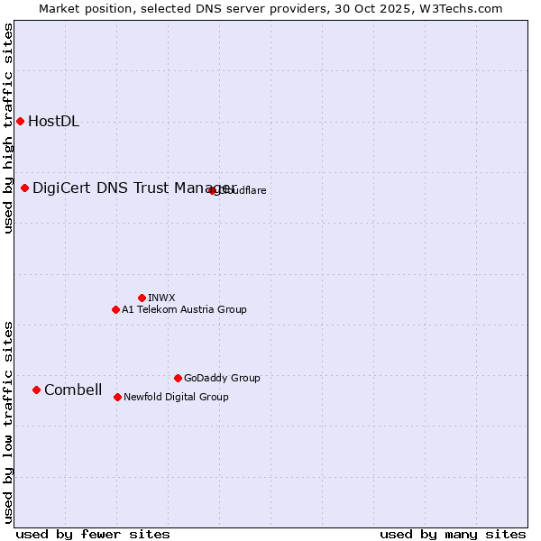The width and height of the screenshot is (541, 541).
Task: Click the HostDL red diamond marker
Action: click(20, 121)
